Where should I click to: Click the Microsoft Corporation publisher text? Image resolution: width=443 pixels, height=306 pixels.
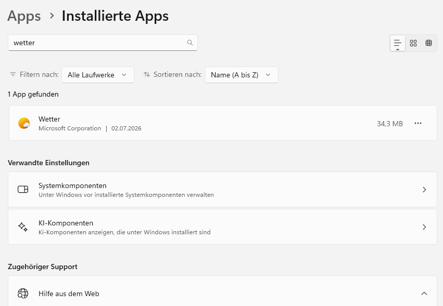click(70, 128)
